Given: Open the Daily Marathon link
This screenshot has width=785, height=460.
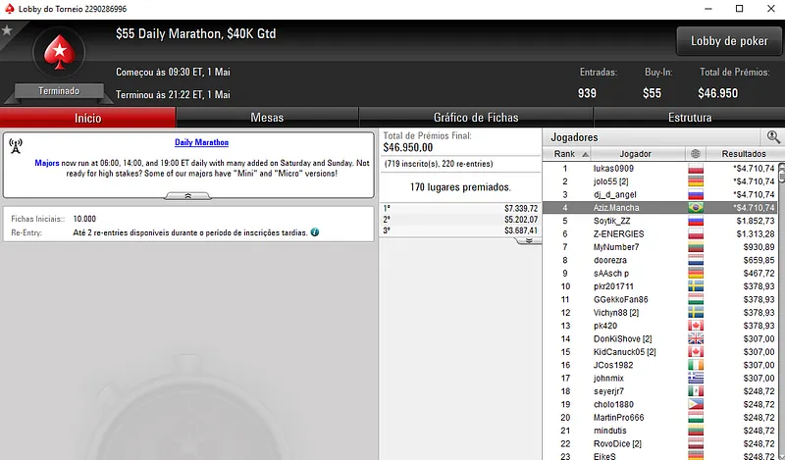Looking at the screenshot, I should coord(202,142).
